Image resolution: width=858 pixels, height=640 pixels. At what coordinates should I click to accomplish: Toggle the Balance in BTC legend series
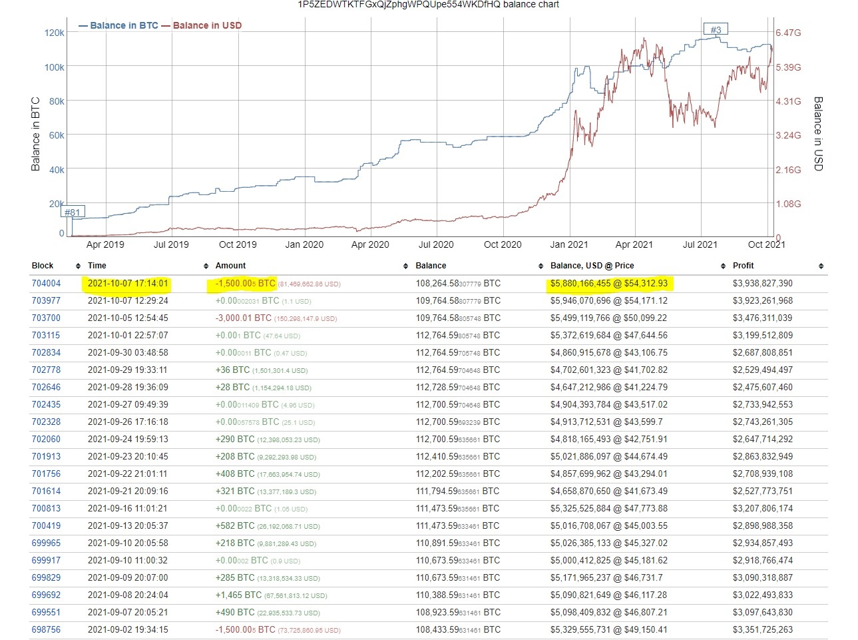point(120,25)
